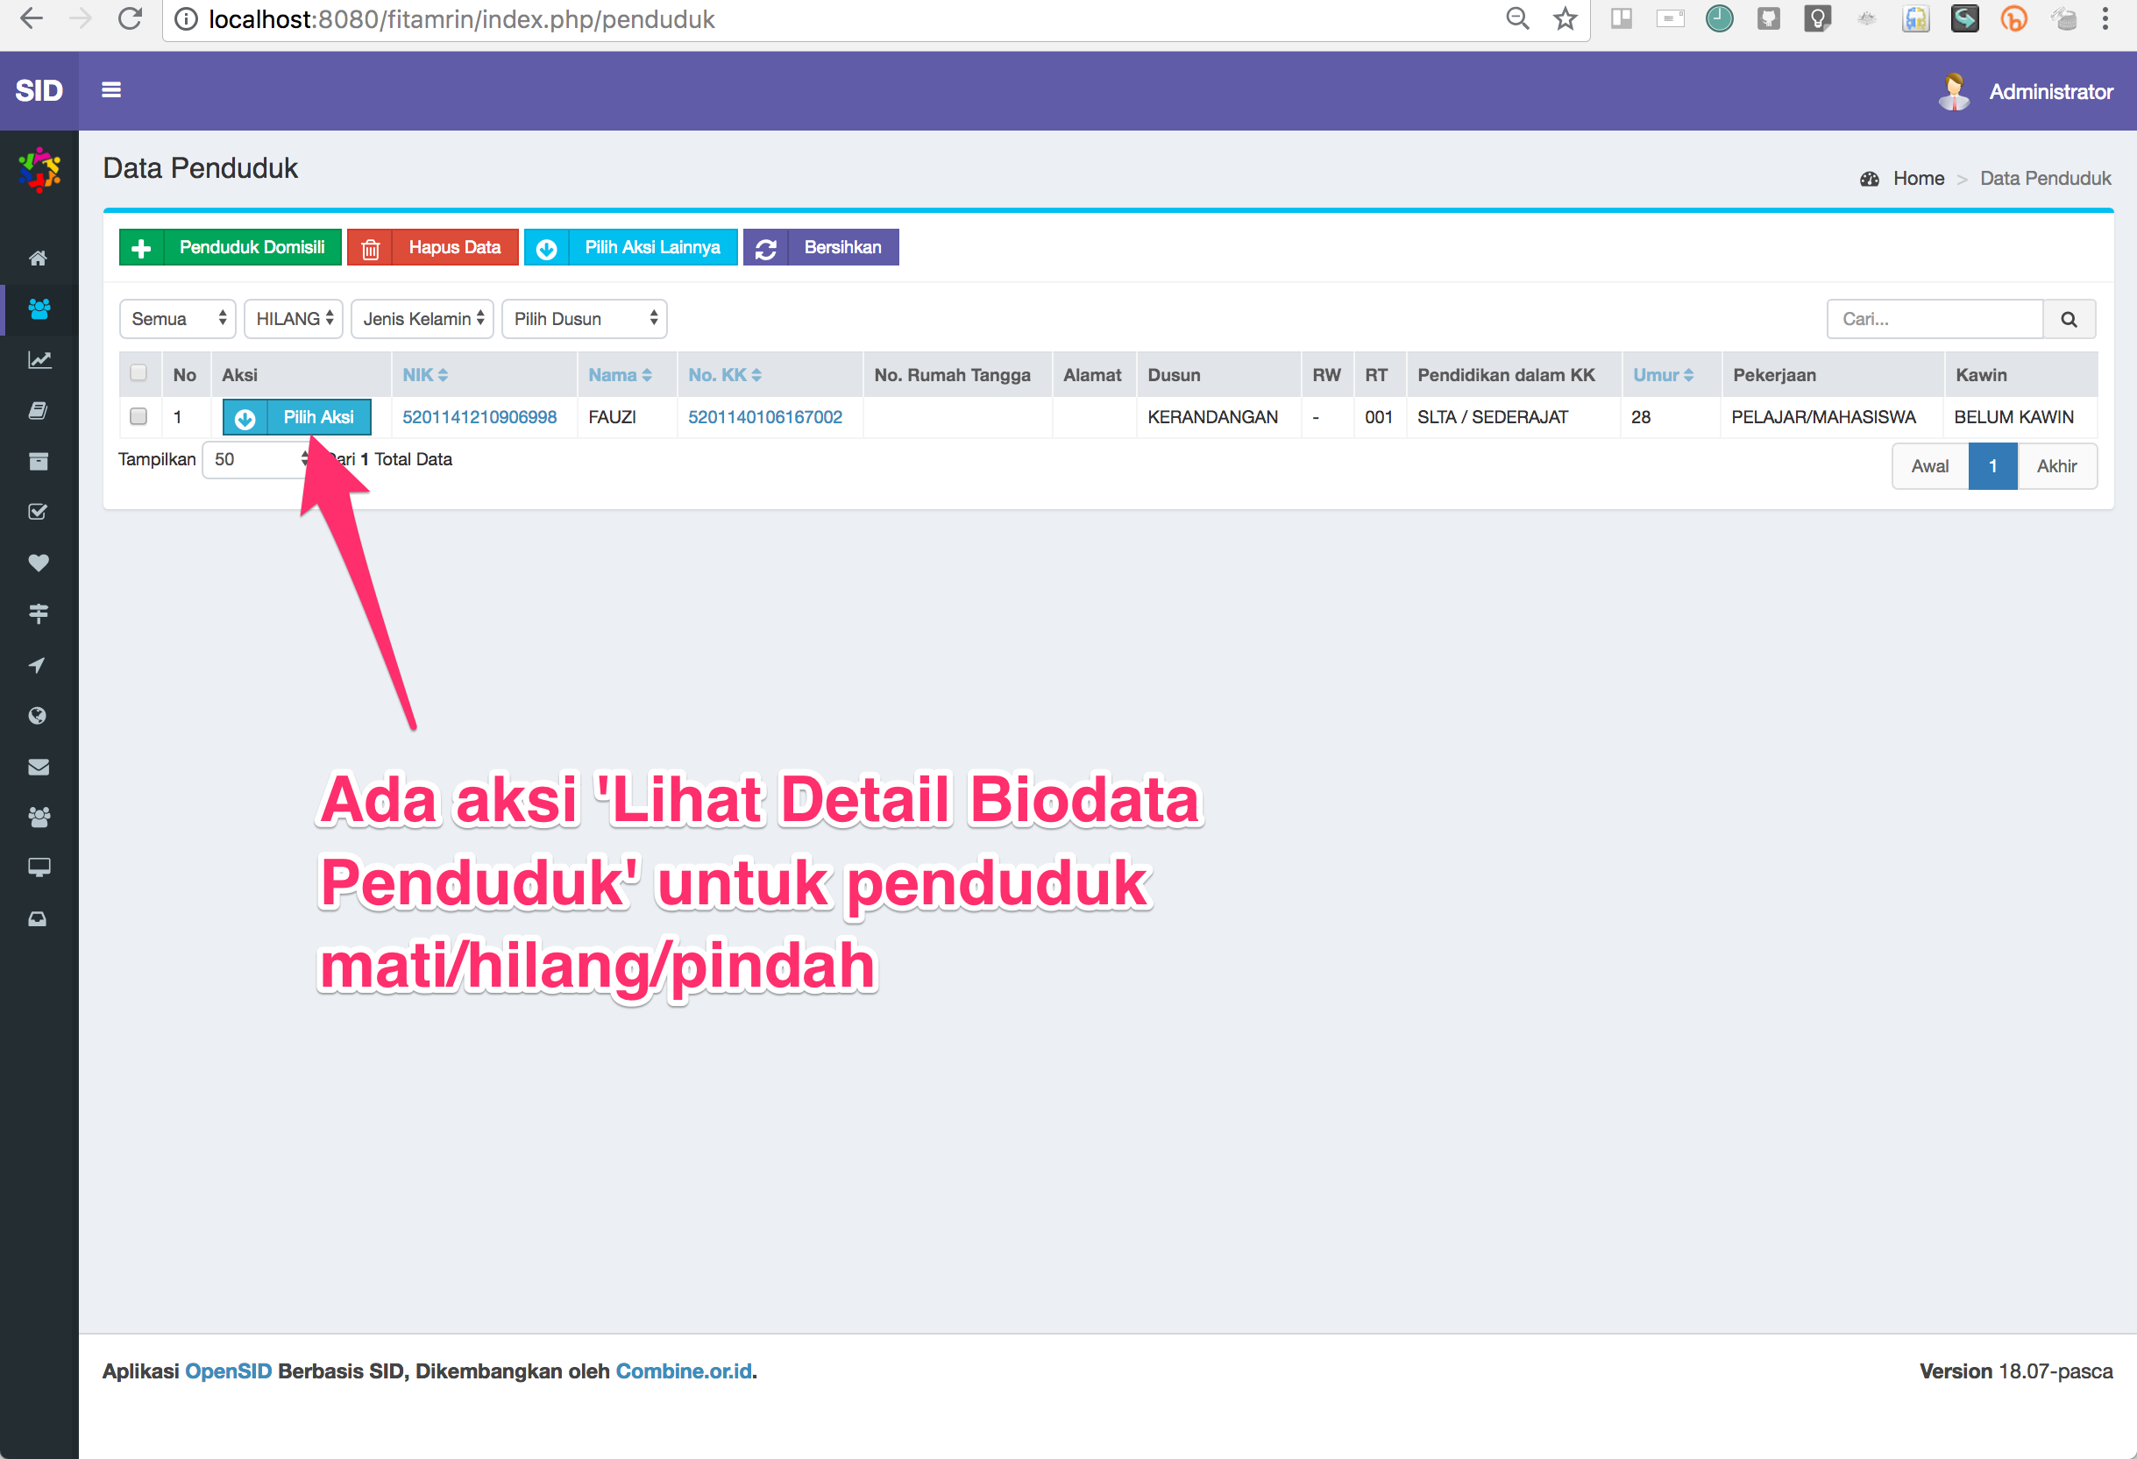2137x1459 pixels.
Task: Open the Jenis Kelamin dropdown
Action: 421,319
